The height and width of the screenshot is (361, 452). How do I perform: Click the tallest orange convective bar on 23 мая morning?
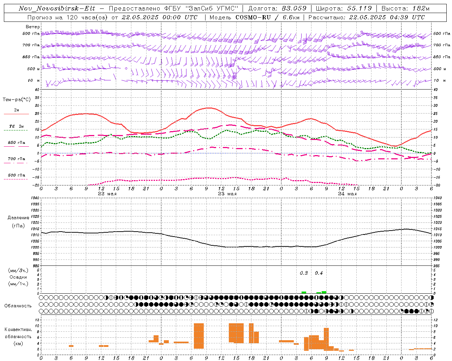point(199,336)
